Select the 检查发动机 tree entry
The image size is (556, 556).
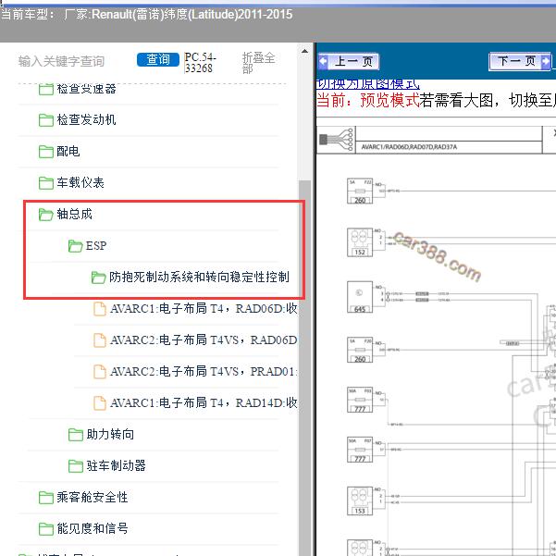click(87, 120)
